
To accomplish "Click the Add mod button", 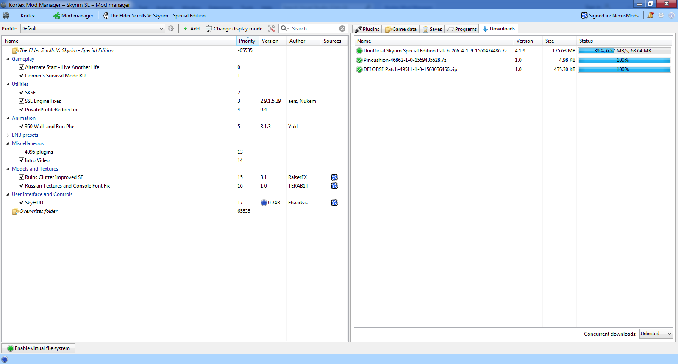I will [192, 28].
